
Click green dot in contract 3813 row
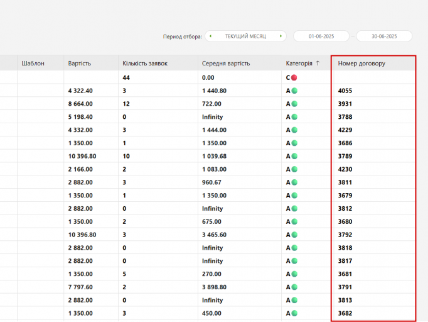click(x=294, y=300)
